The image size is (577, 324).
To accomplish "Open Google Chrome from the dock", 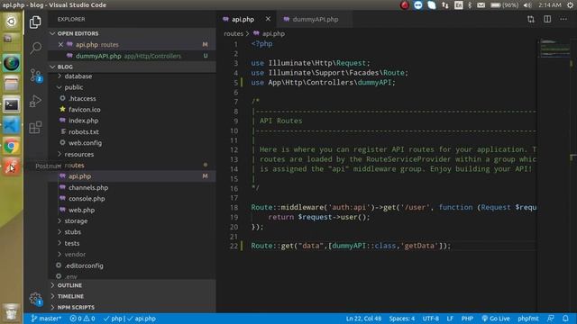I will (x=11, y=146).
